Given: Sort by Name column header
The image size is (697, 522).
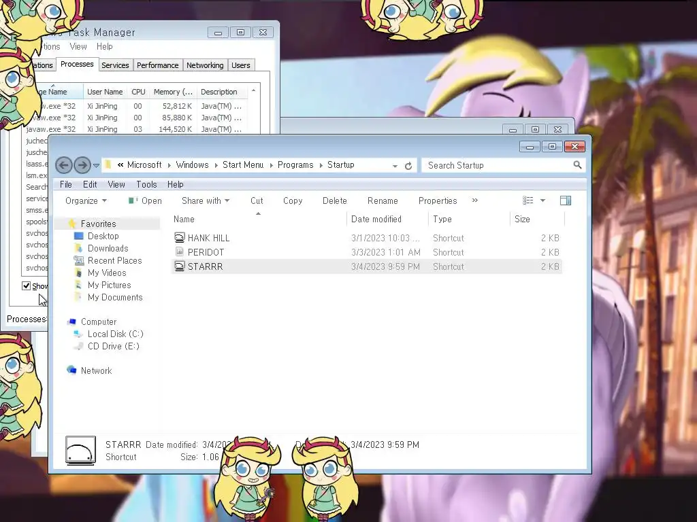Looking at the screenshot, I should coord(184,219).
